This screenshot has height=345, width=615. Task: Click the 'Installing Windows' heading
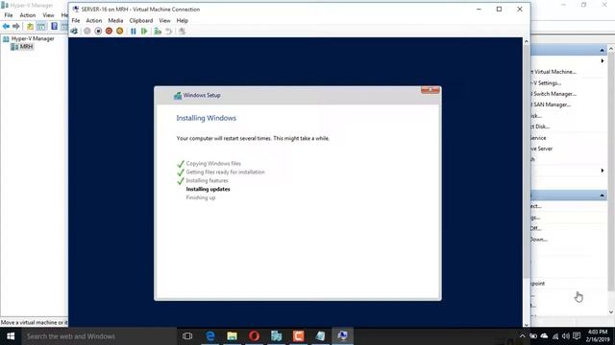click(206, 118)
